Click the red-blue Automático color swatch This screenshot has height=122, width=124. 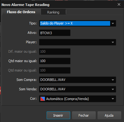click(42, 99)
